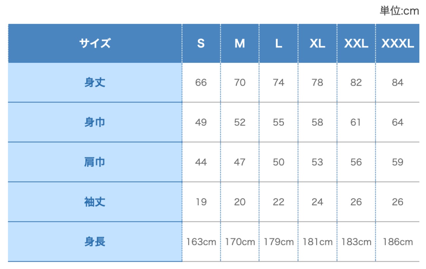
Task: Click the 身長 row label
Action: (95, 242)
